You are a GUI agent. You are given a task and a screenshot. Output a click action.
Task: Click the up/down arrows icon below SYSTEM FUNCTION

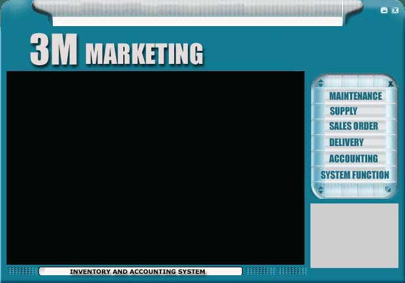tap(320, 190)
